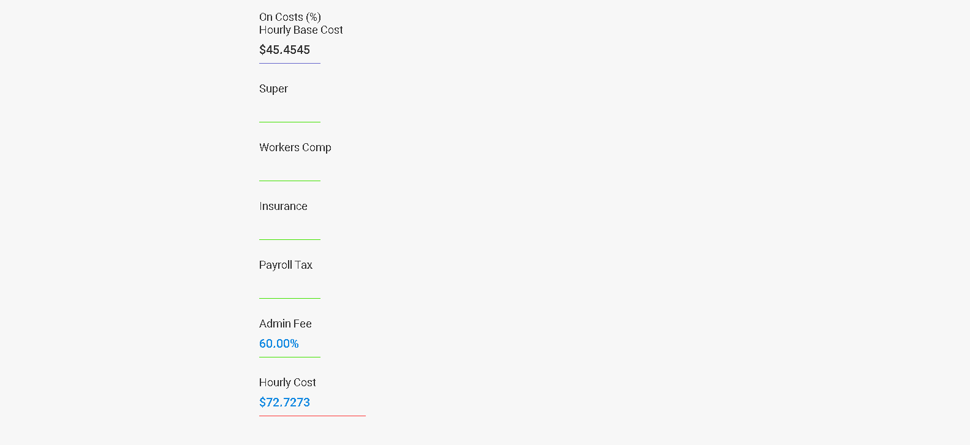Screen dimensions: 970x445
Task: Click the underline beneath the Insurance field
Action: click(x=289, y=239)
